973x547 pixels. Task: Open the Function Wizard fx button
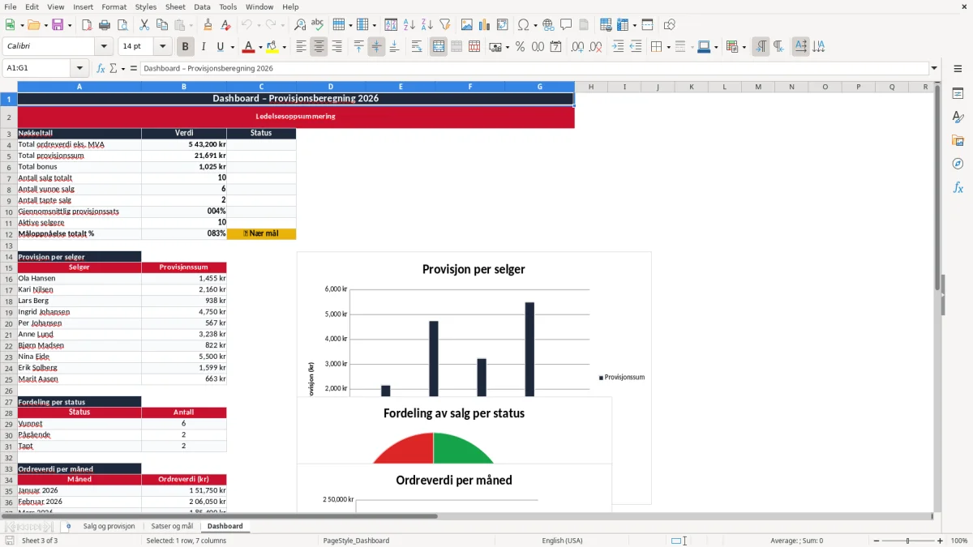pos(101,69)
